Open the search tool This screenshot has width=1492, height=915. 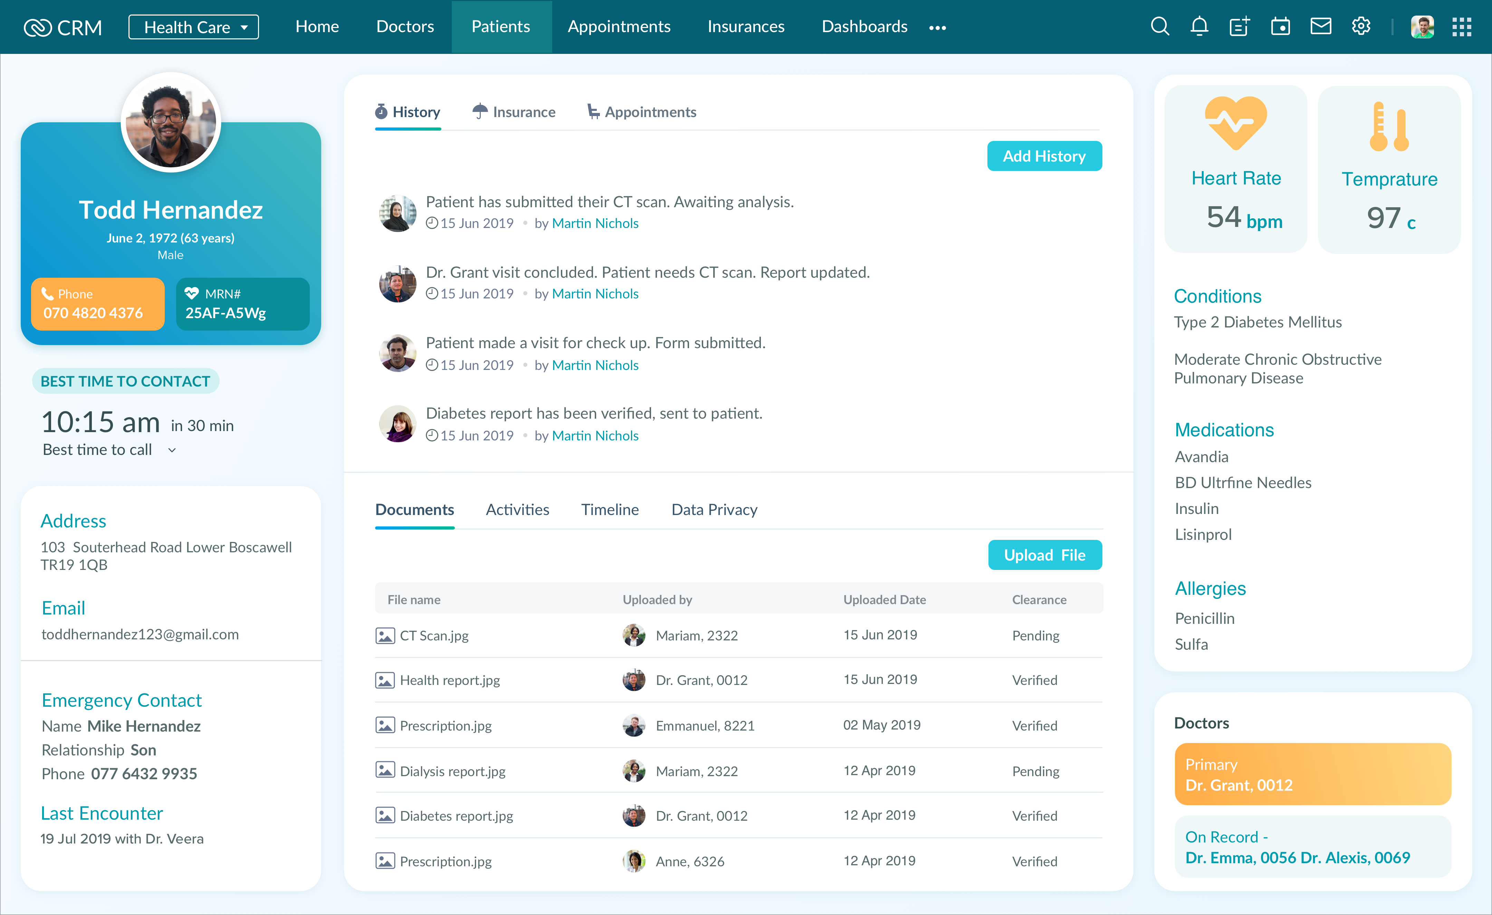tap(1159, 26)
